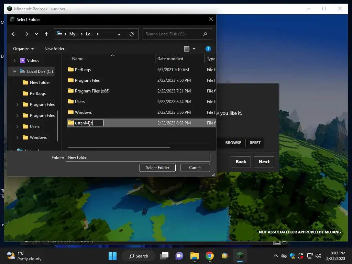Open view options dropdown arrow
This screenshot has width=352, height=264.
[194, 49]
